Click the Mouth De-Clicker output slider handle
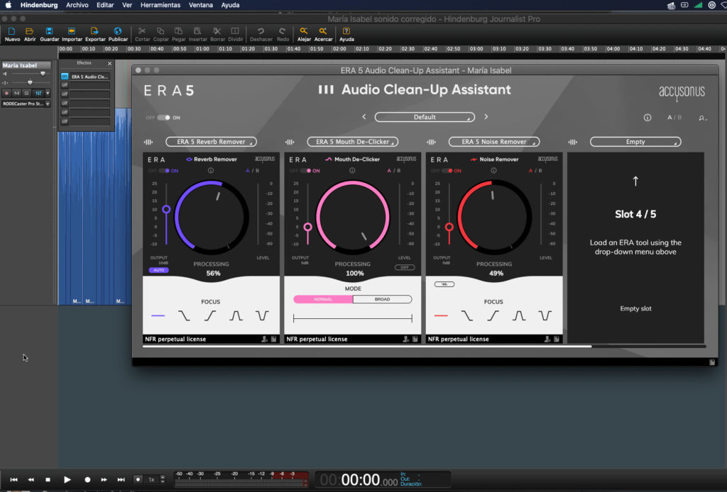 307,227
